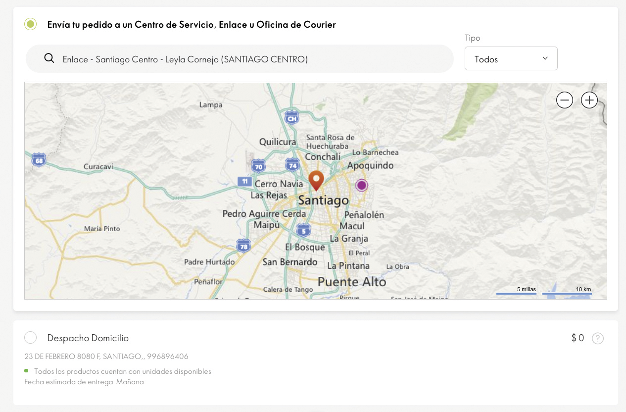Click the orange location pin on Santiago
This screenshot has height=412, width=626.
316,180
